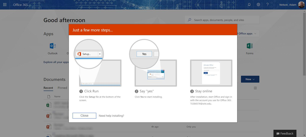Screen dimensions: 306x137
Task: Click the Outlook label under Apps
Action: (53, 53)
